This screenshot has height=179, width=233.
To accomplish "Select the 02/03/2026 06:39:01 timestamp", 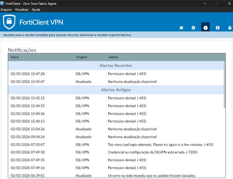I will 27,176.
